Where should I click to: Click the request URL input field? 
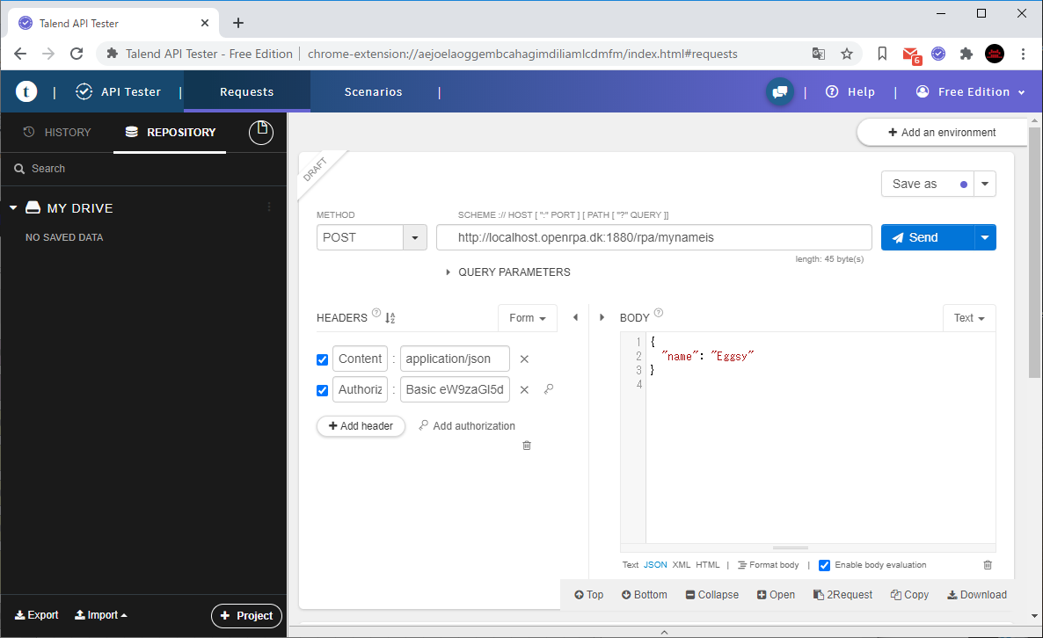pos(654,237)
